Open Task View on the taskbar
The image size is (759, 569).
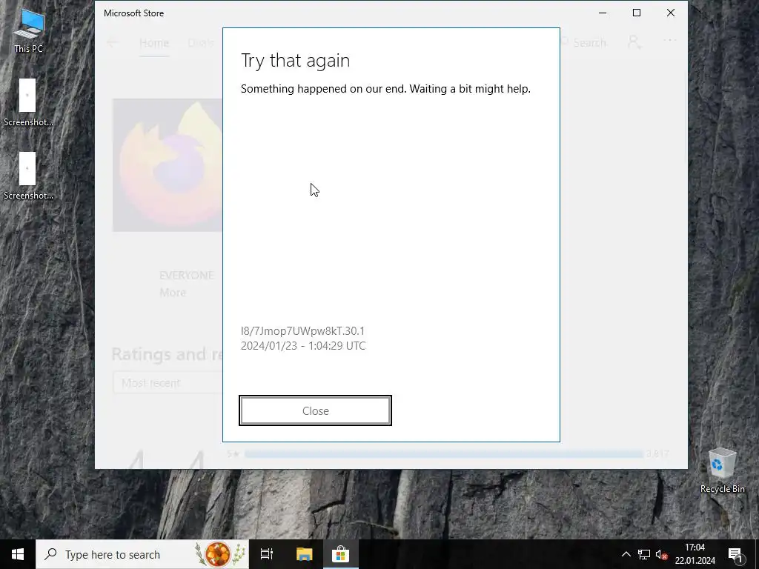[267, 554]
